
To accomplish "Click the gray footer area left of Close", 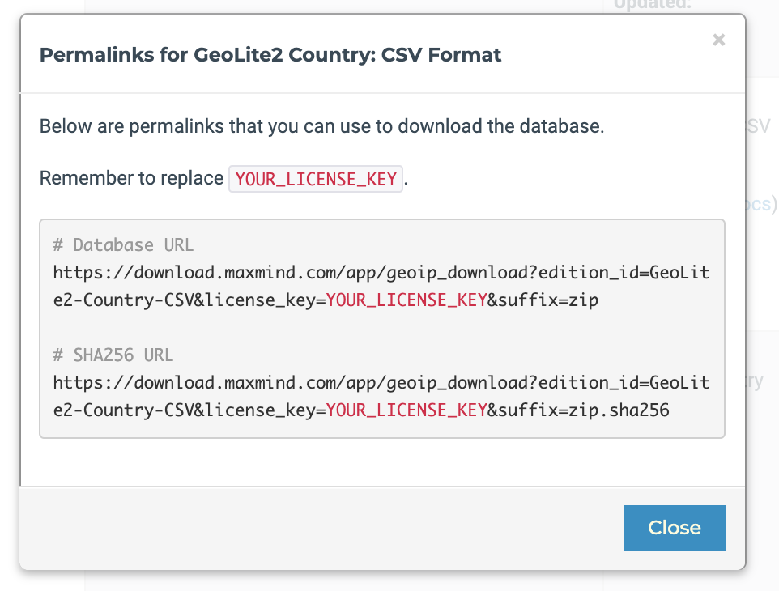I will click(324, 528).
